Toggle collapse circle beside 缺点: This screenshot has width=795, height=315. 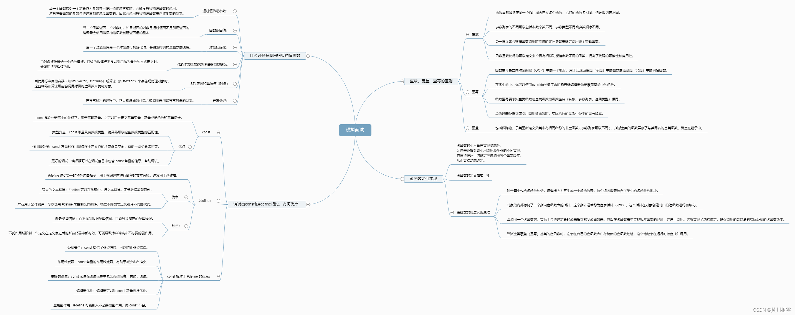coord(186,226)
